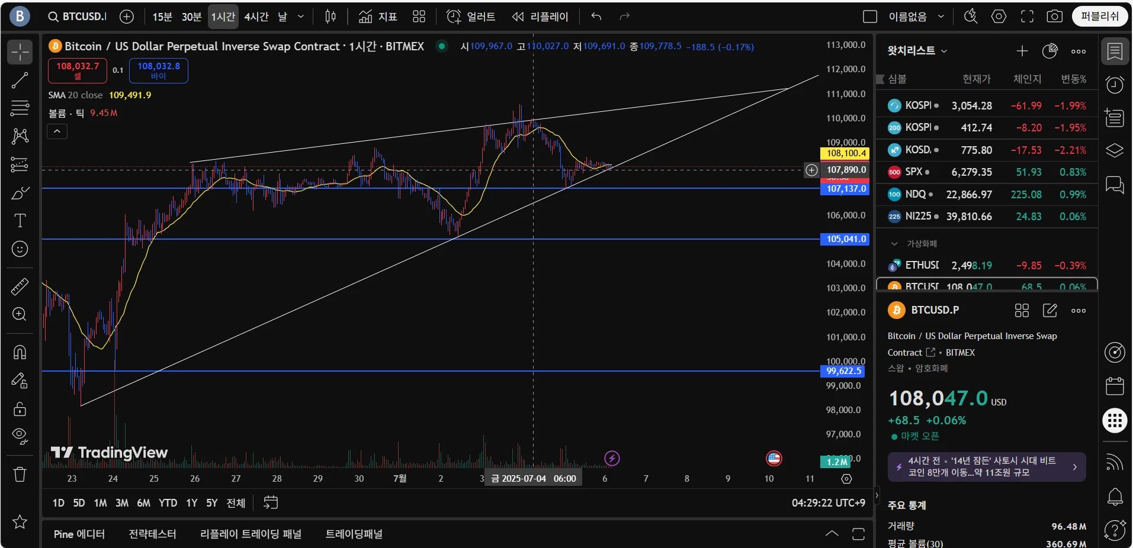Select the Fibonacci retracement tool
This screenshot has width=1133, height=548.
(20, 108)
